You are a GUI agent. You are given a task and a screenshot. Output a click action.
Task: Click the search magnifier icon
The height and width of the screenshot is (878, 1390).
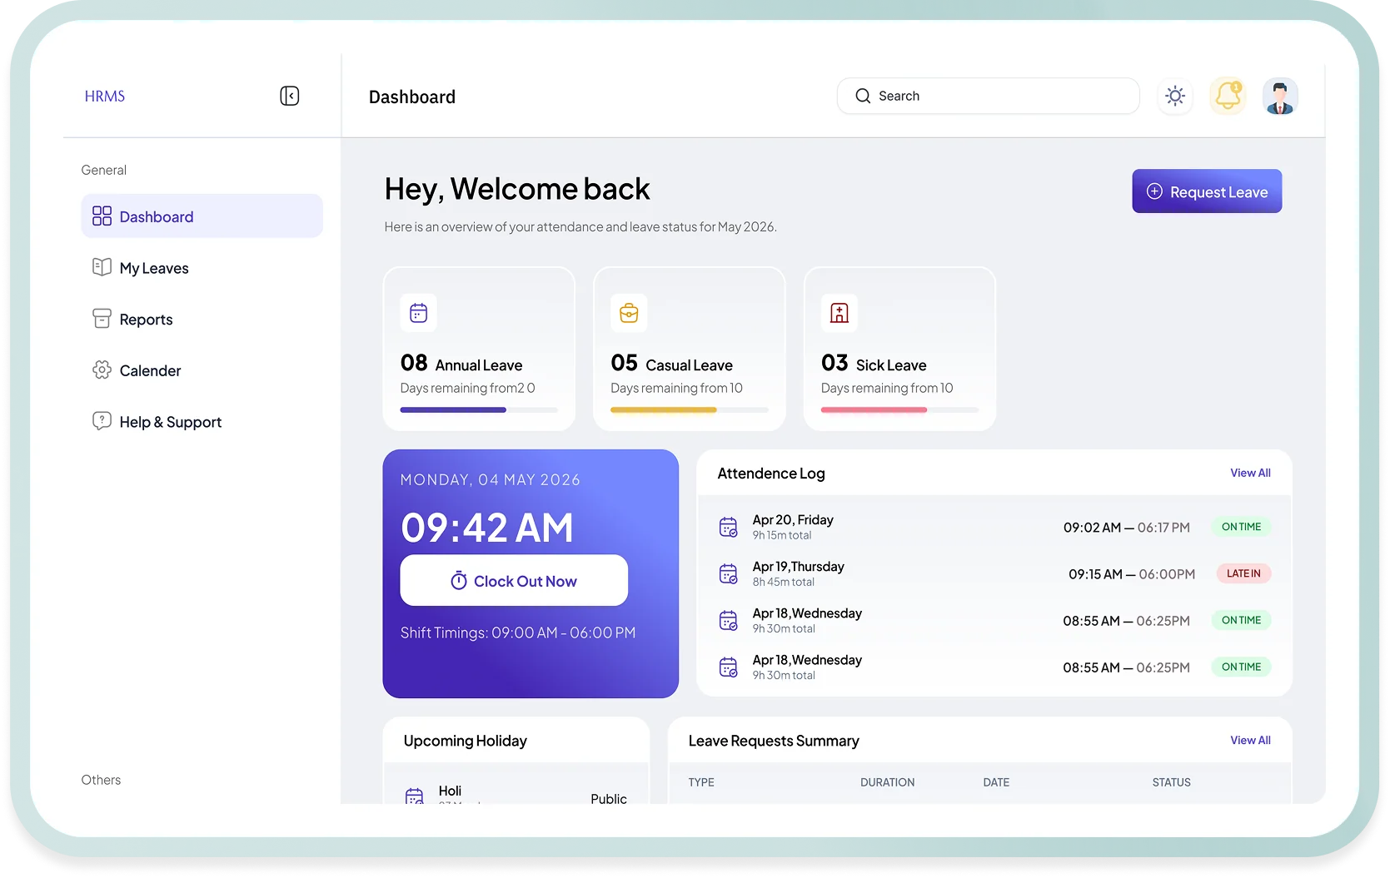coord(863,96)
